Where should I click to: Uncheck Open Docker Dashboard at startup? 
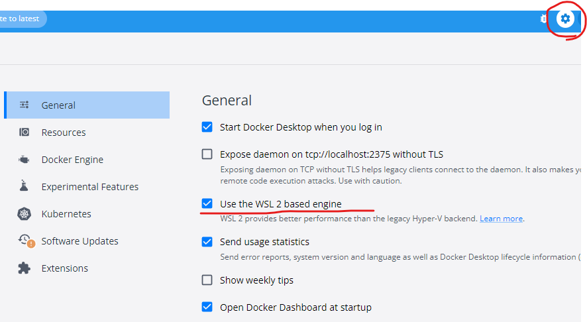(x=207, y=307)
